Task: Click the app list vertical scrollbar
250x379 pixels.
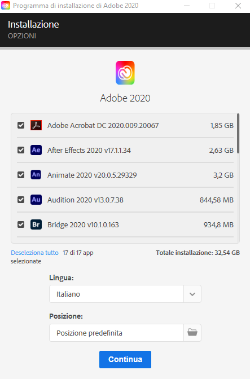Action: pyautogui.click(x=238, y=134)
